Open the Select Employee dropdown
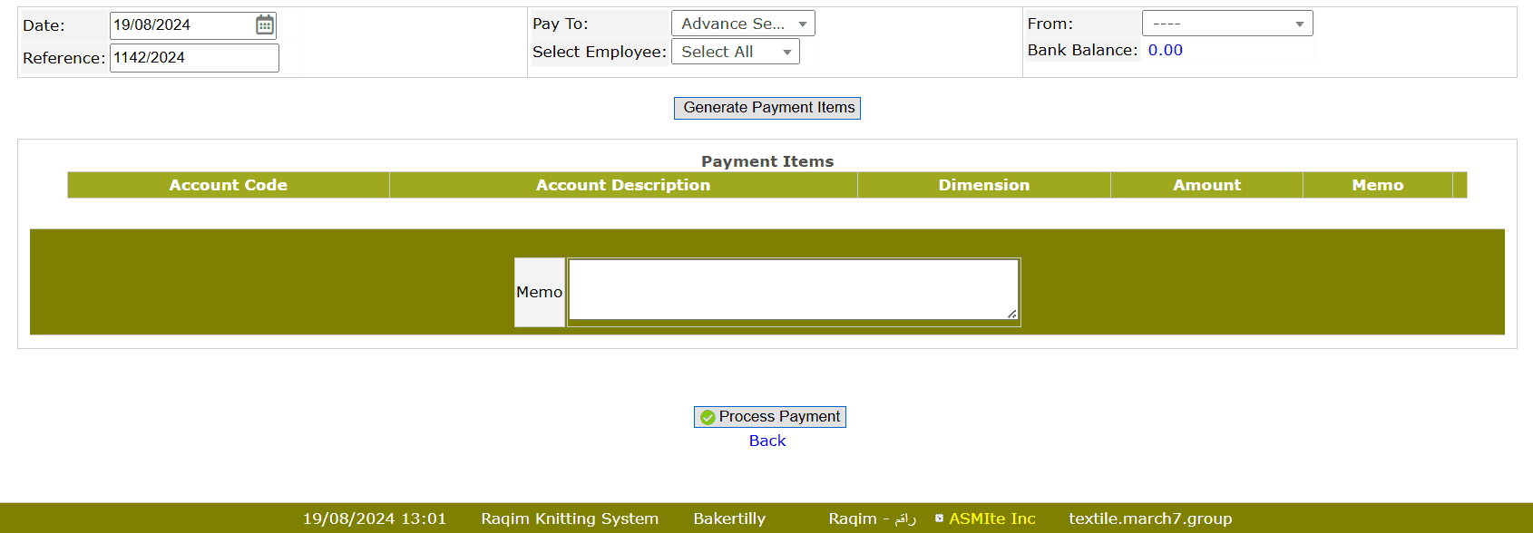This screenshot has height=533, width=1533. tap(735, 52)
